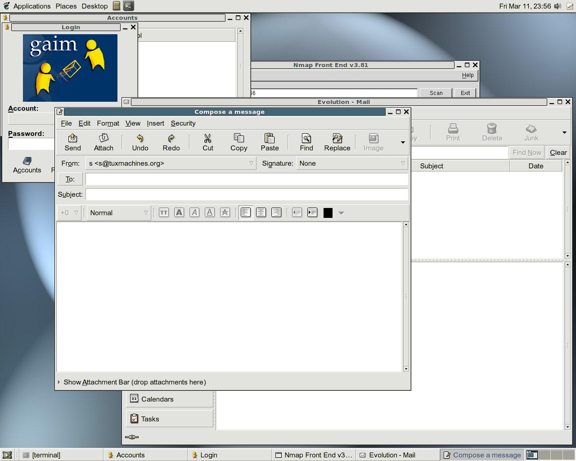Set right alignment for the paragraph

point(276,212)
